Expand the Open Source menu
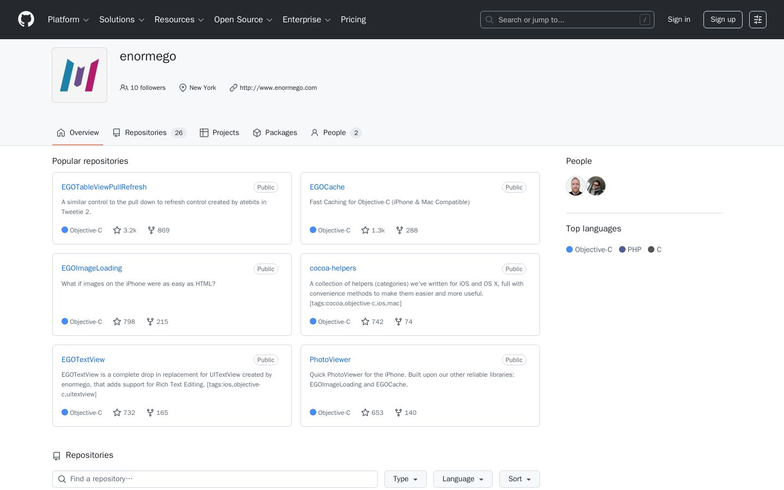Viewport: 784px width, 490px height. (x=243, y=20)
